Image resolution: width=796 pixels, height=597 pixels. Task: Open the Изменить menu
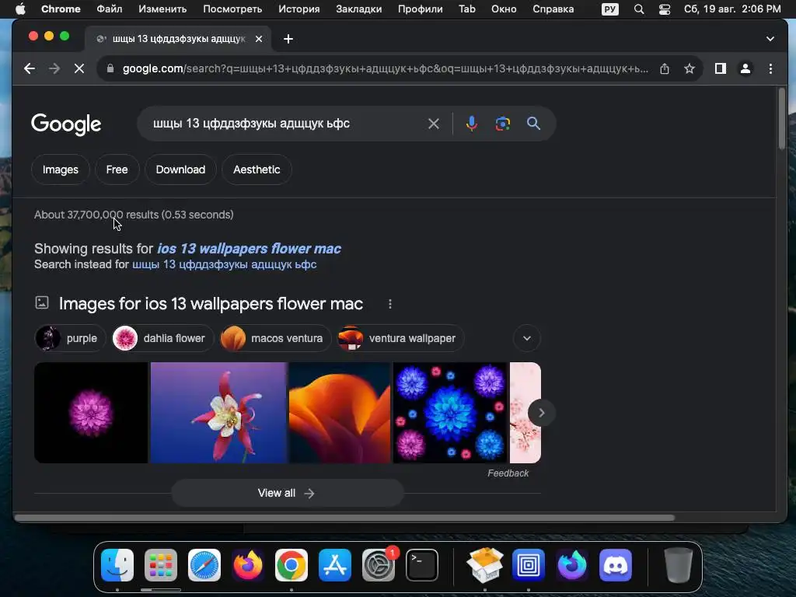click(x=162, y=9)
